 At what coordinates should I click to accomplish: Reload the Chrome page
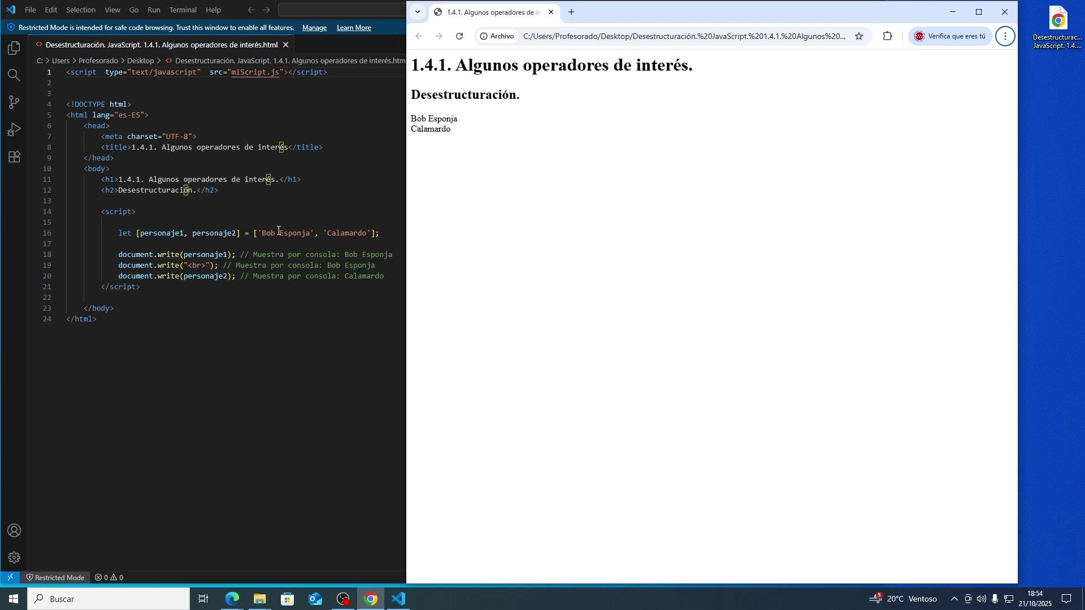pyautogui.click(x=459, y=36)
